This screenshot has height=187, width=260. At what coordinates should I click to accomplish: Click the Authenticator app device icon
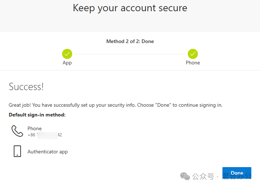pos(17,151)
